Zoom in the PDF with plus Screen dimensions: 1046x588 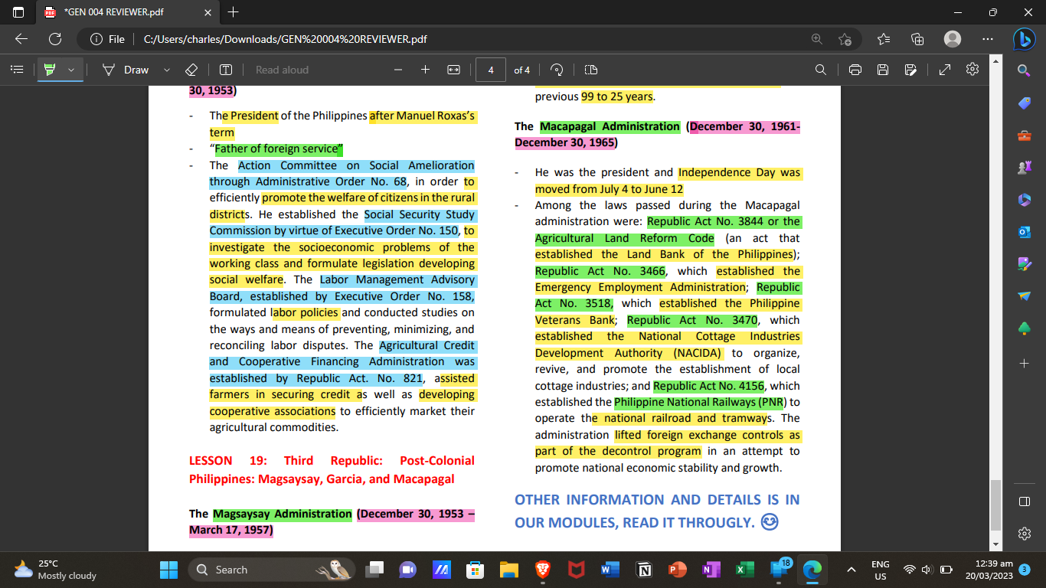coord(425,70)
